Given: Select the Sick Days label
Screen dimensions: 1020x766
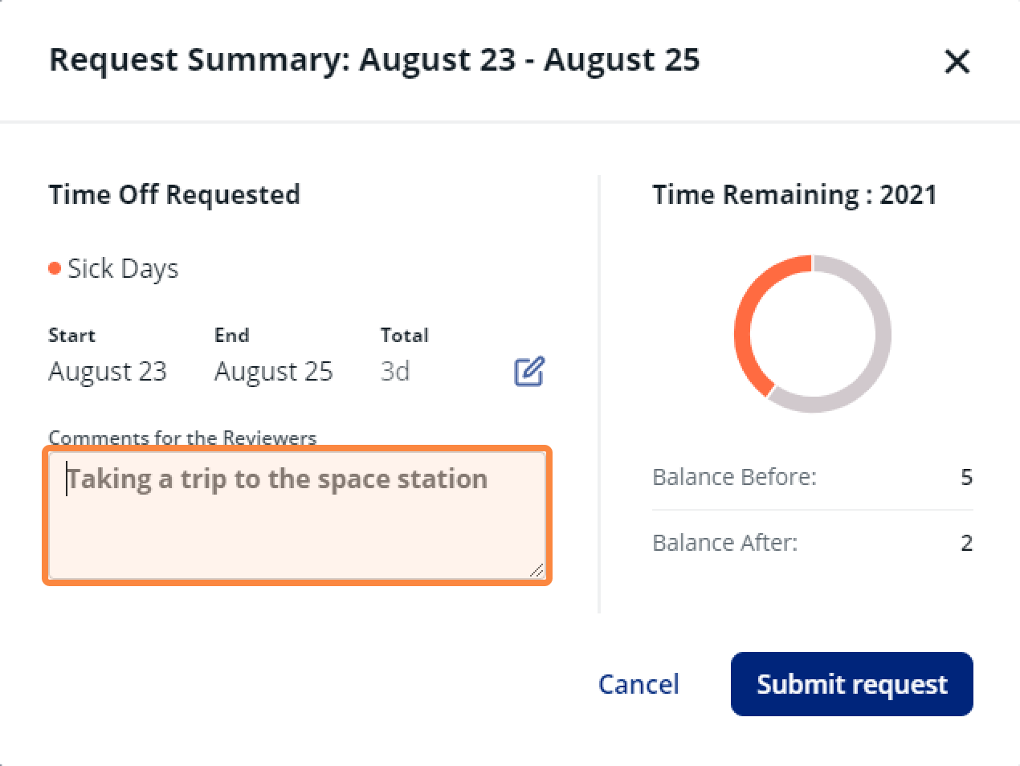Looking at the screenshot, I should point(120,268).
